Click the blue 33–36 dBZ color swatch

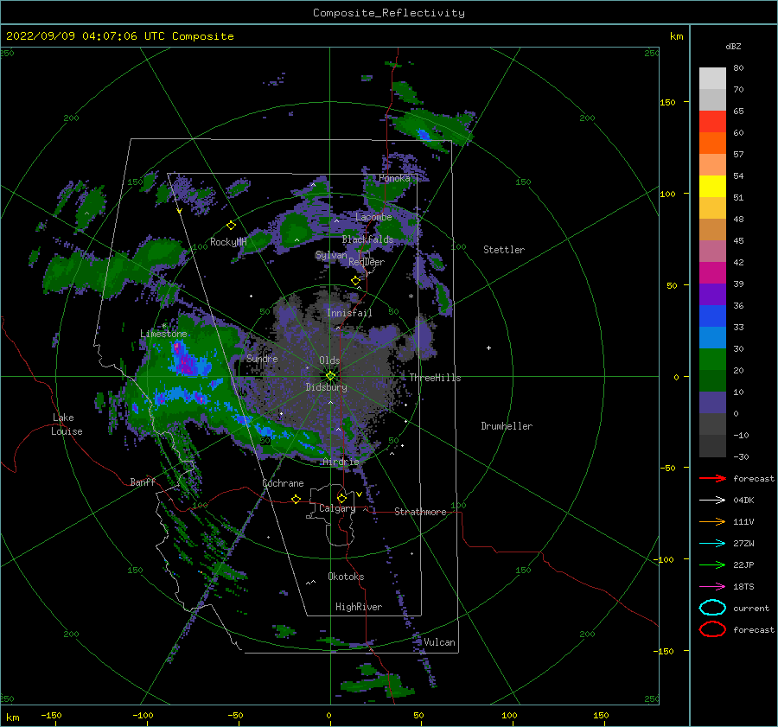click(x=712, y=316)
